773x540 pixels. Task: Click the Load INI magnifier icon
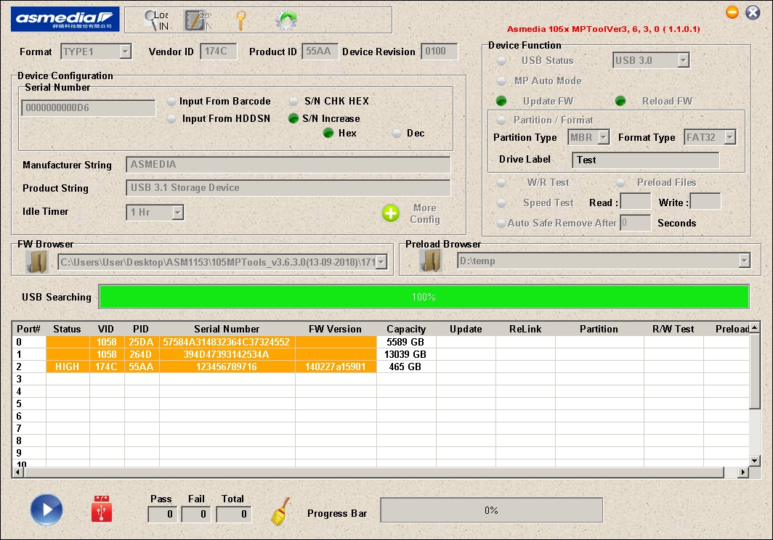click(x=157, y=21)
